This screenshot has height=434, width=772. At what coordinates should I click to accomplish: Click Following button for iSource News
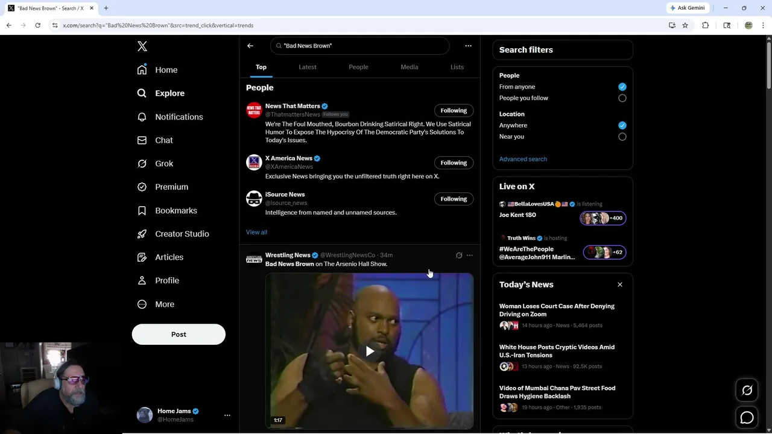coord(454,199)
